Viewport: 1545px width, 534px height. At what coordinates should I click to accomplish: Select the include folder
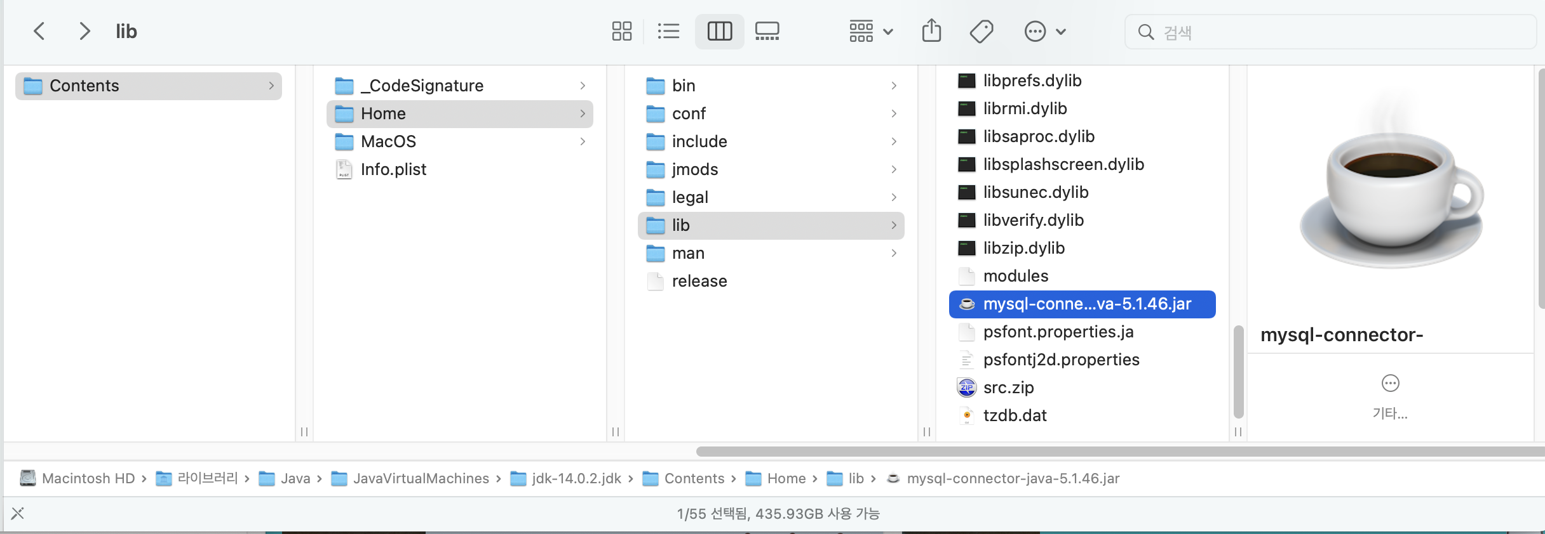771,141
